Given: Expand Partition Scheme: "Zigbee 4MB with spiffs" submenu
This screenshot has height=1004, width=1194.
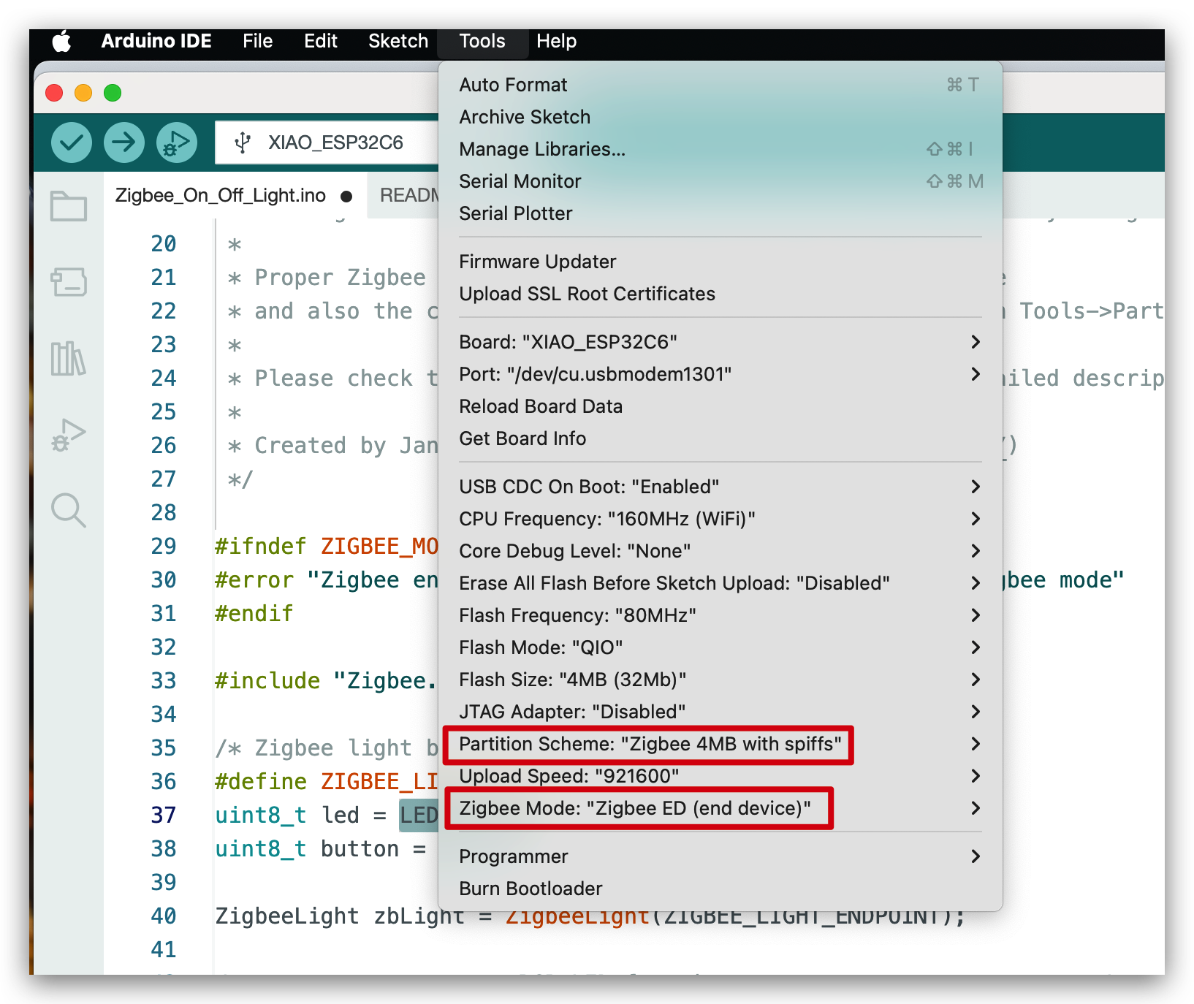Looking at the screenshot, I should pos(720,744).
